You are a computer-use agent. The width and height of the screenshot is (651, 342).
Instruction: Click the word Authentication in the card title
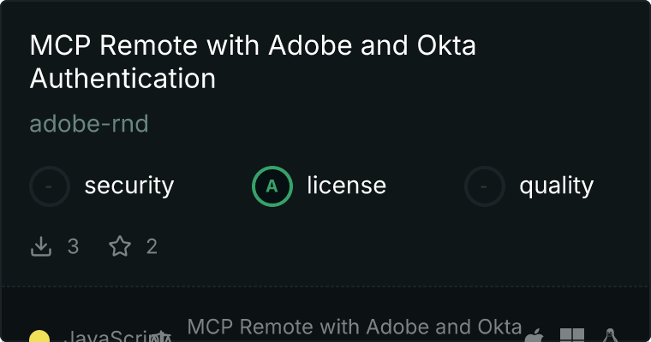pyautogui.click(x=122, y=79)
